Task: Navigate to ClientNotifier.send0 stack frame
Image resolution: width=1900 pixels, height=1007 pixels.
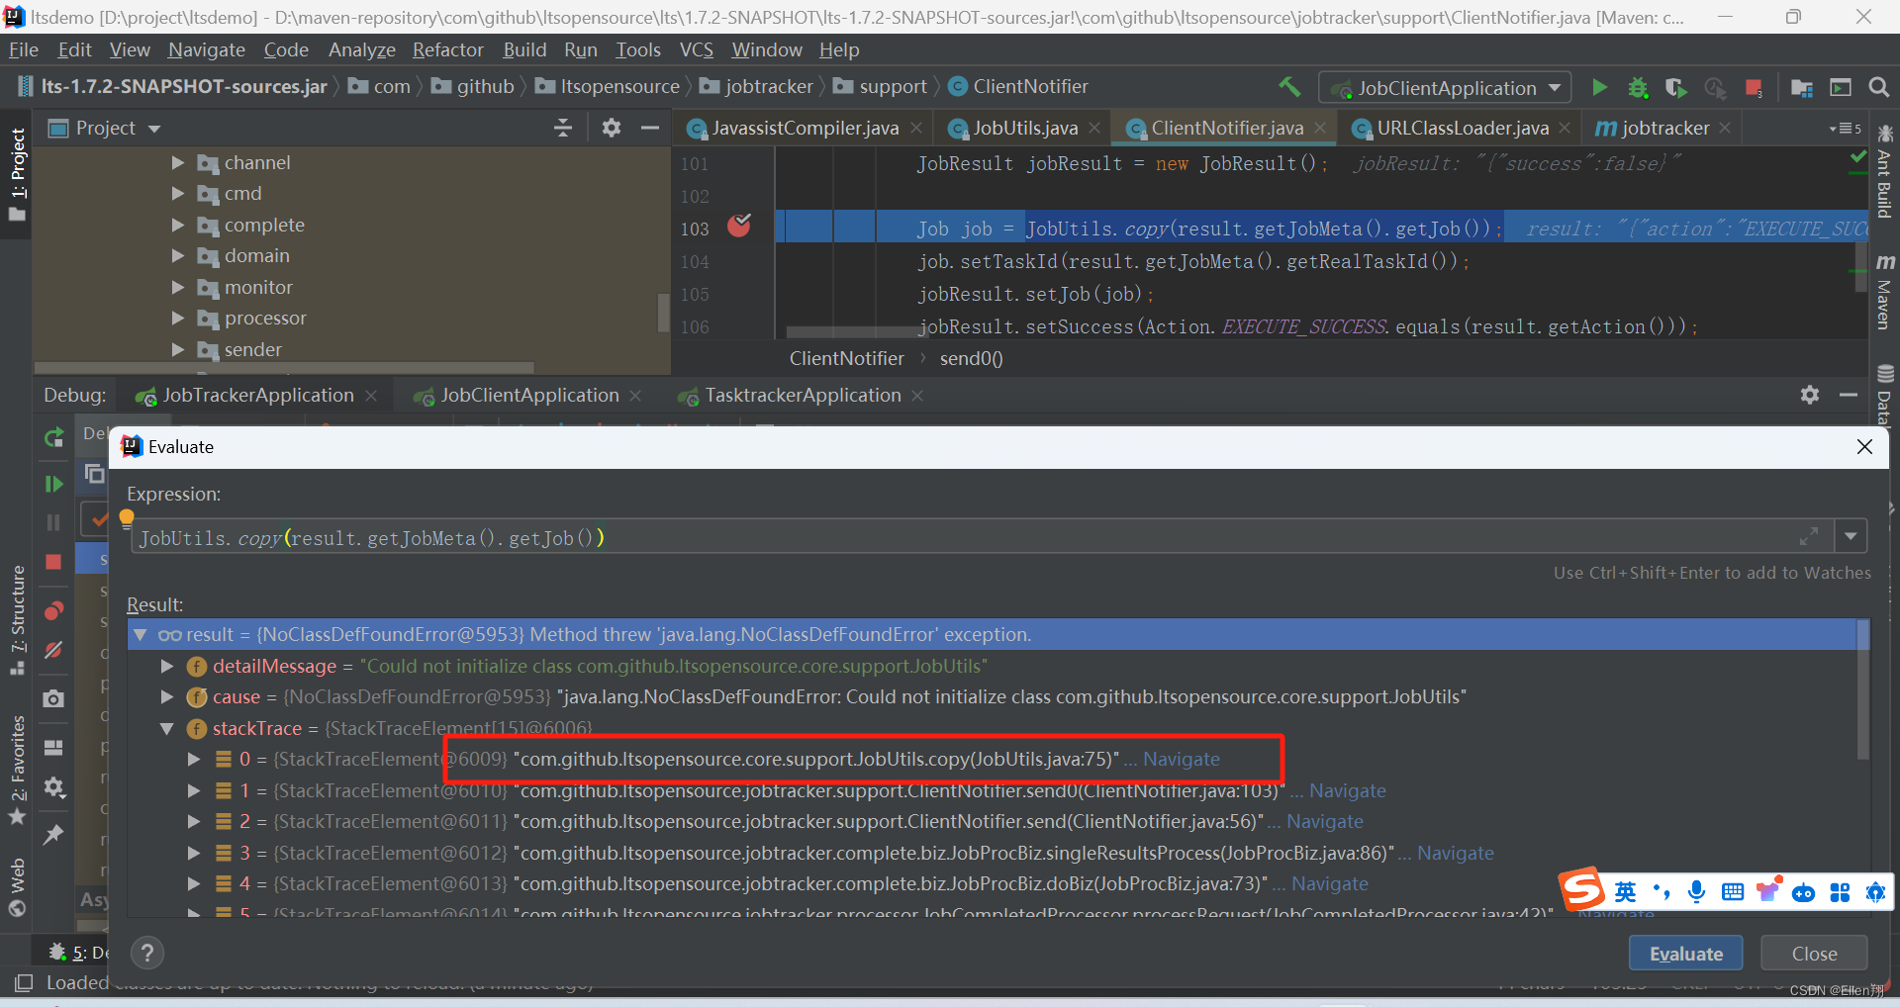Action: click(x=1347, y=790)
